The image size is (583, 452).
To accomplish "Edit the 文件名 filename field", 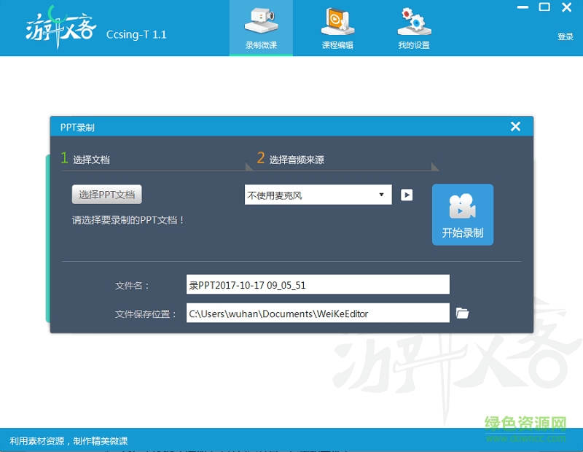I will point(317,284).
